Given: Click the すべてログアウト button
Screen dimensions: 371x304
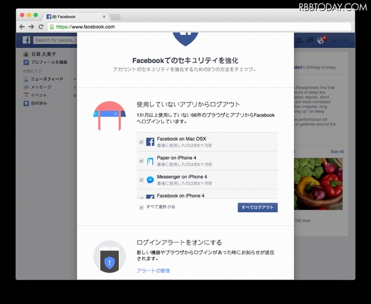Looking at the screenshot, I should pyautogui.click(x=257, y=207).
